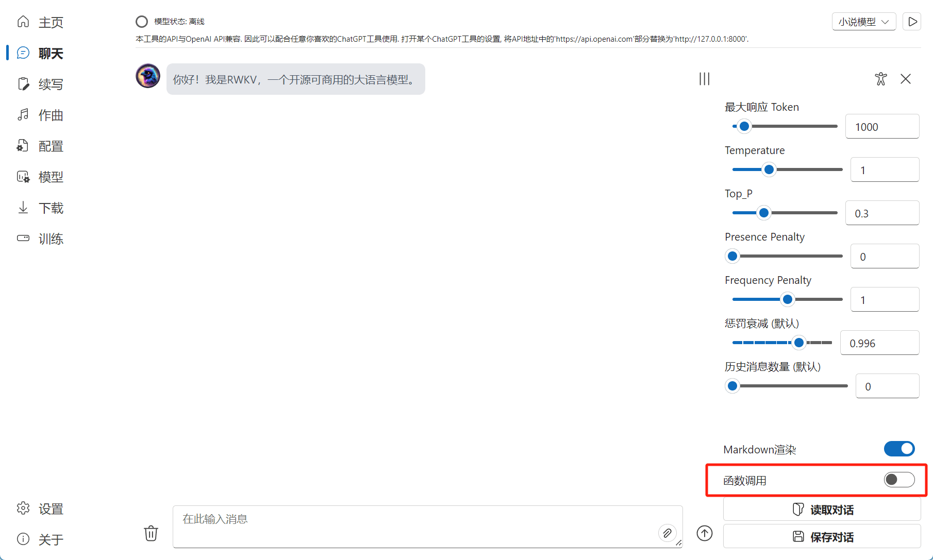Click the RWKV bird avatar
The height and width of the screenshot is (560, 933).
point(148,76)
